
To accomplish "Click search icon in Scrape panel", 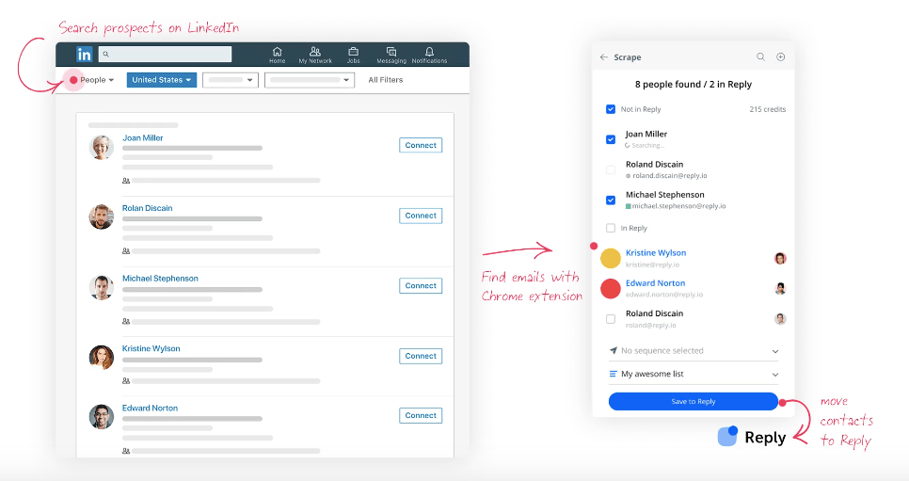I will pyautogui.click(x=760, y=56).
